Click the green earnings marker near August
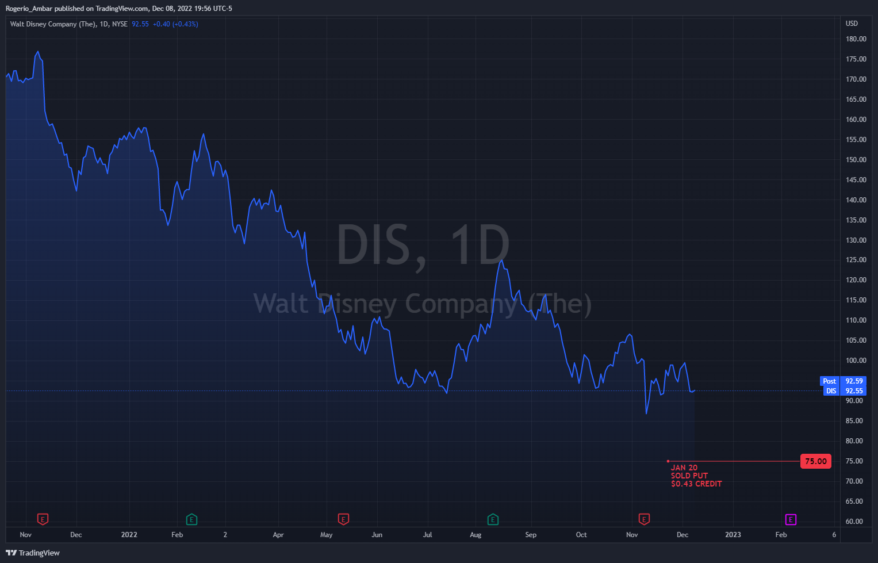This screenshot has height=563, width=878. [x=493, y=519]
